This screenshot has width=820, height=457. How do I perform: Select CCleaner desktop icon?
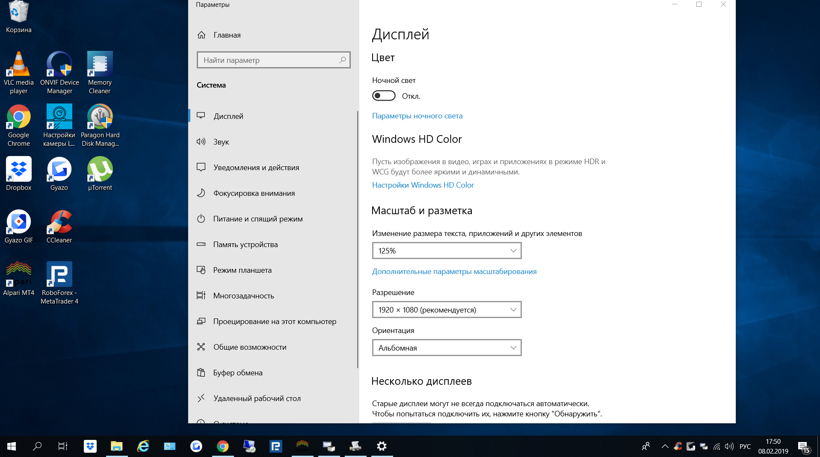pos(59,227)
